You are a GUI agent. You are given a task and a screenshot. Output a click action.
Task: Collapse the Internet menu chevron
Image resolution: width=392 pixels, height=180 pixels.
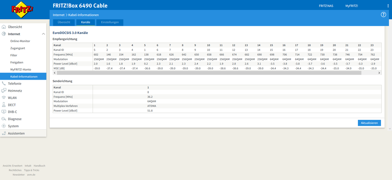pyautogui.click(x=43, y=34)
